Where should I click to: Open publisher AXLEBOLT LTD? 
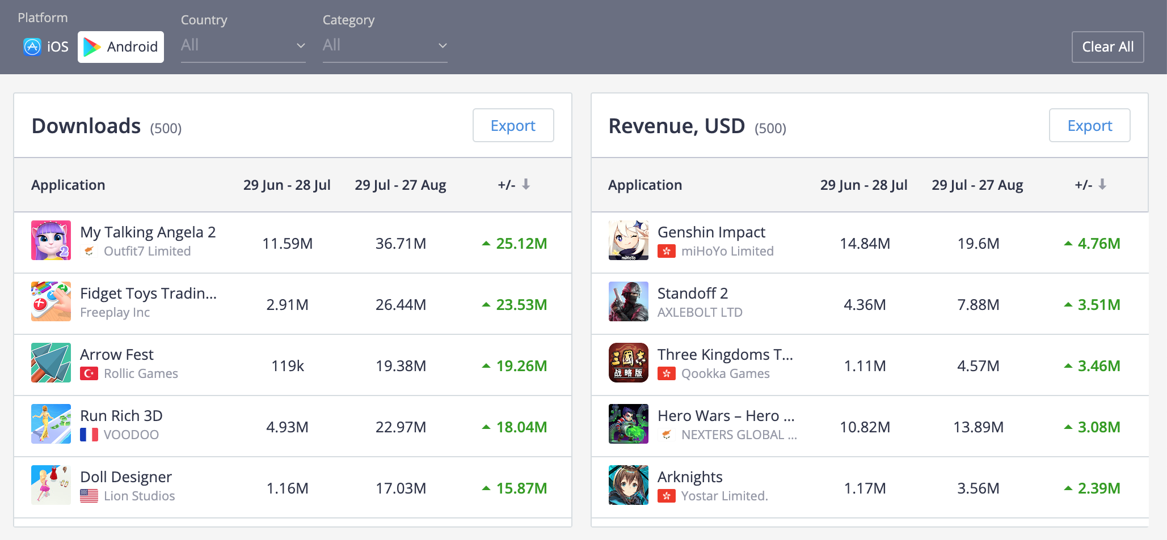pyautogui.click(x=700, y=312)
